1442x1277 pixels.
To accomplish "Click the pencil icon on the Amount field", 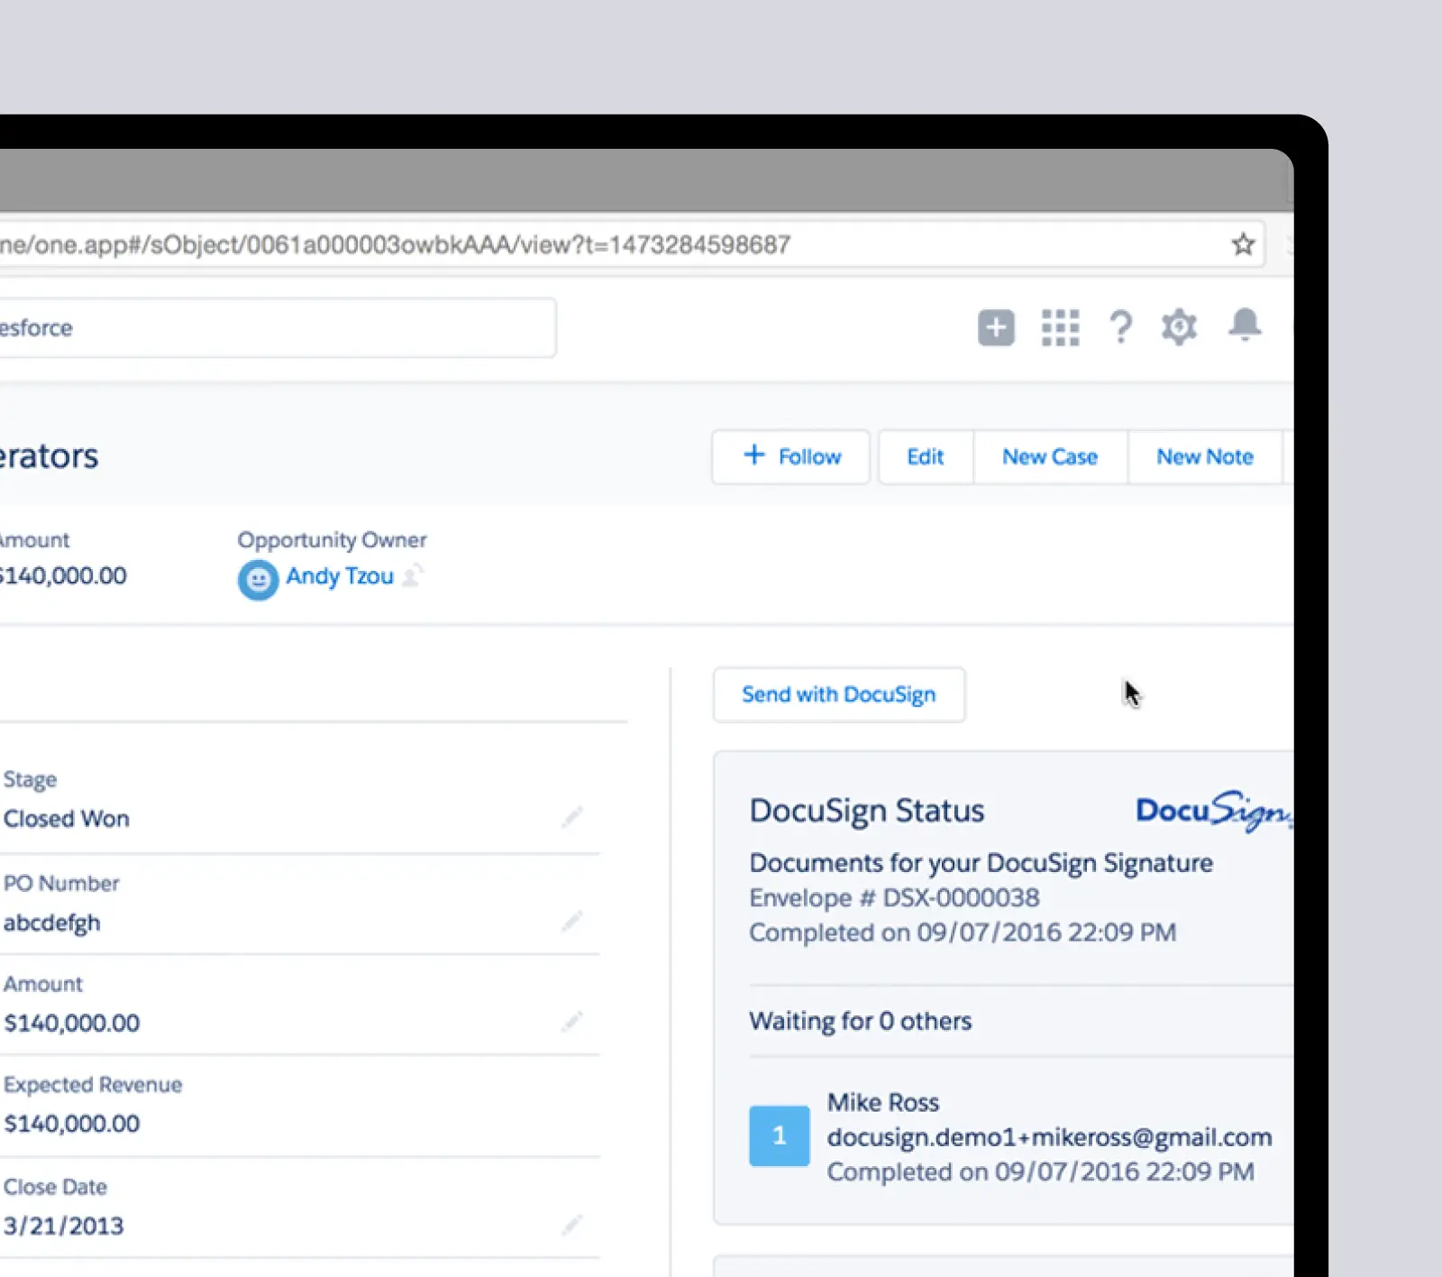I will click(571, 1022).
